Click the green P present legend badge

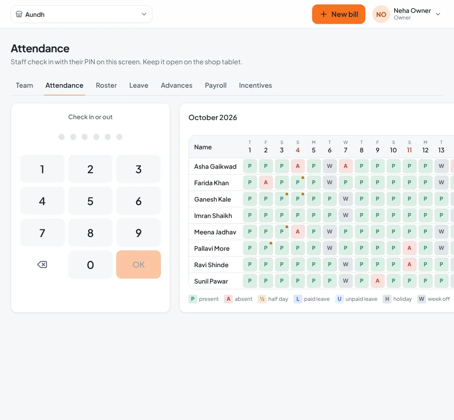coord(193,299)
